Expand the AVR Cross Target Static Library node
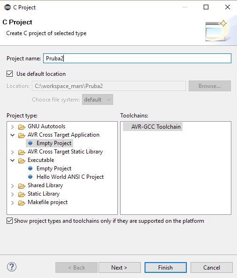The width and height of the screenshot is (237, 278). pos(13,152)
